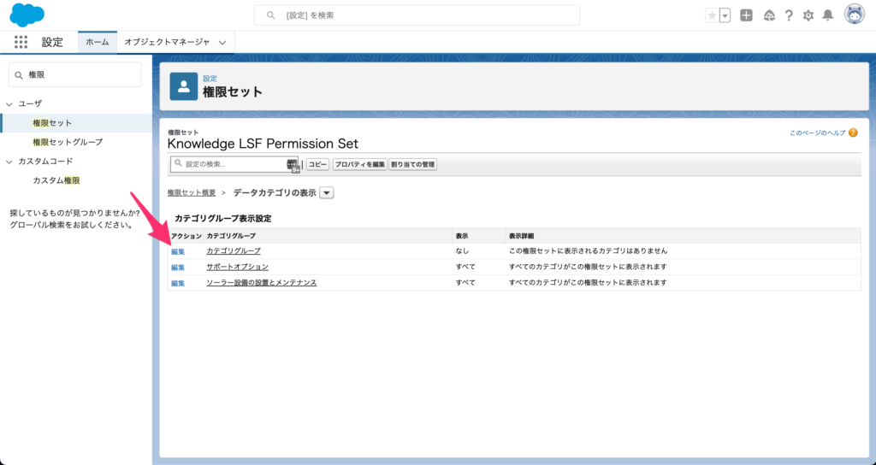Click the 権限セット page header icon
The height and width of the screenshot is (465, 876).
click(x=183, y=86)
